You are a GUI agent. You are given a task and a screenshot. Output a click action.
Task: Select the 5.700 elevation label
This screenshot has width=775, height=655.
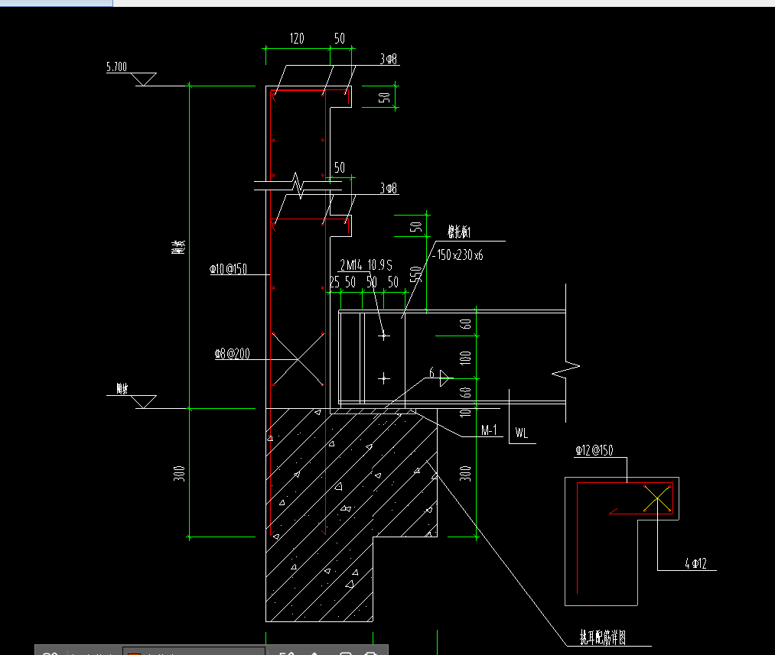click(x=116, y=66)
